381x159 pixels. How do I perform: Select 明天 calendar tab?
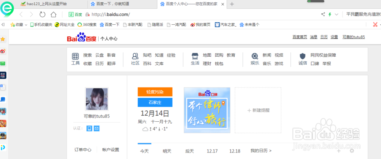coord(167,151)
